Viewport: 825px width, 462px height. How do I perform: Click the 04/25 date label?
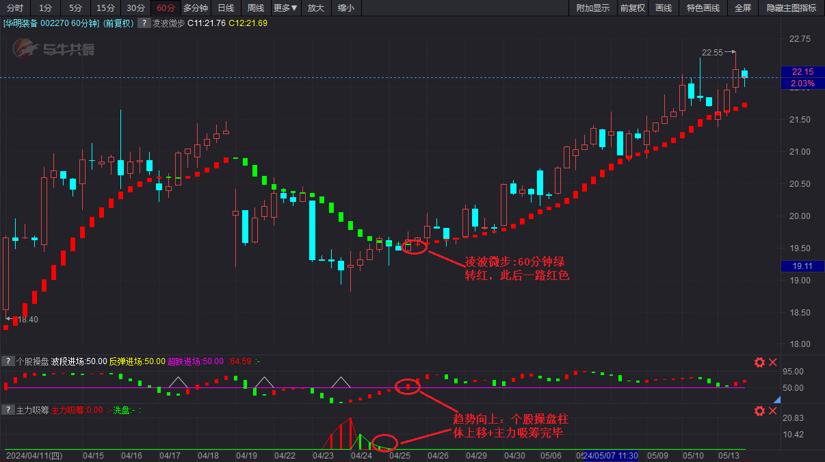[400, 455]
